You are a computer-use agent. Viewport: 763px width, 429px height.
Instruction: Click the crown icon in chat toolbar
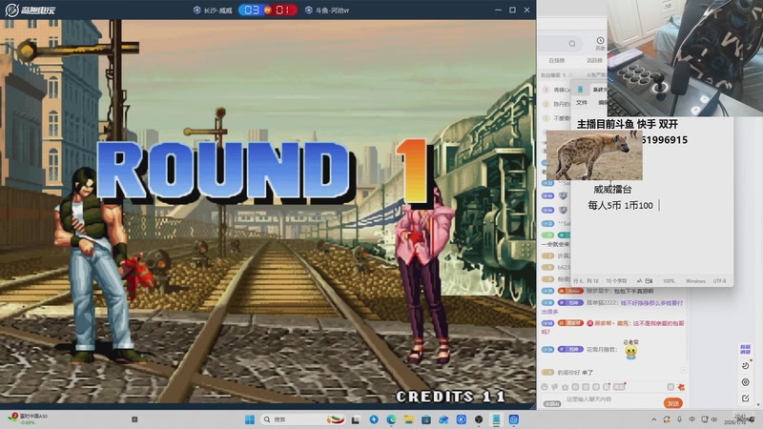[x=565, y=387]
